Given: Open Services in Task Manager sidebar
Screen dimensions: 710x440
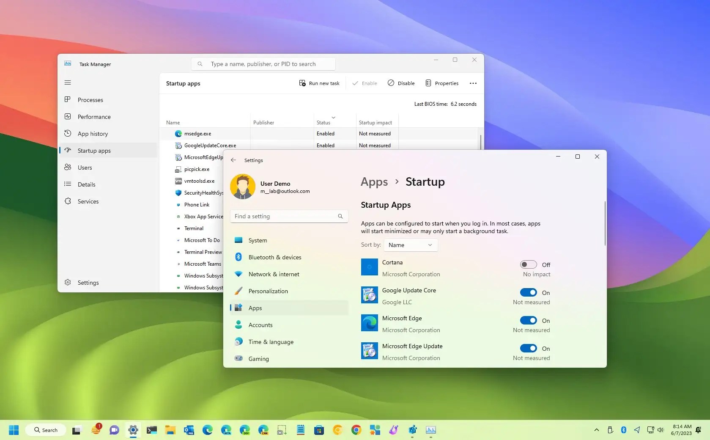Looking at the screenshot, I should [x=88, y=201].
